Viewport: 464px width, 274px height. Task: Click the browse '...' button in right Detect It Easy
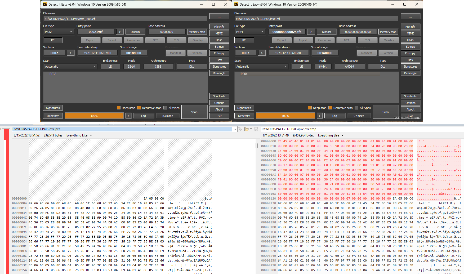pyautogui.click(x=410, y=16)
